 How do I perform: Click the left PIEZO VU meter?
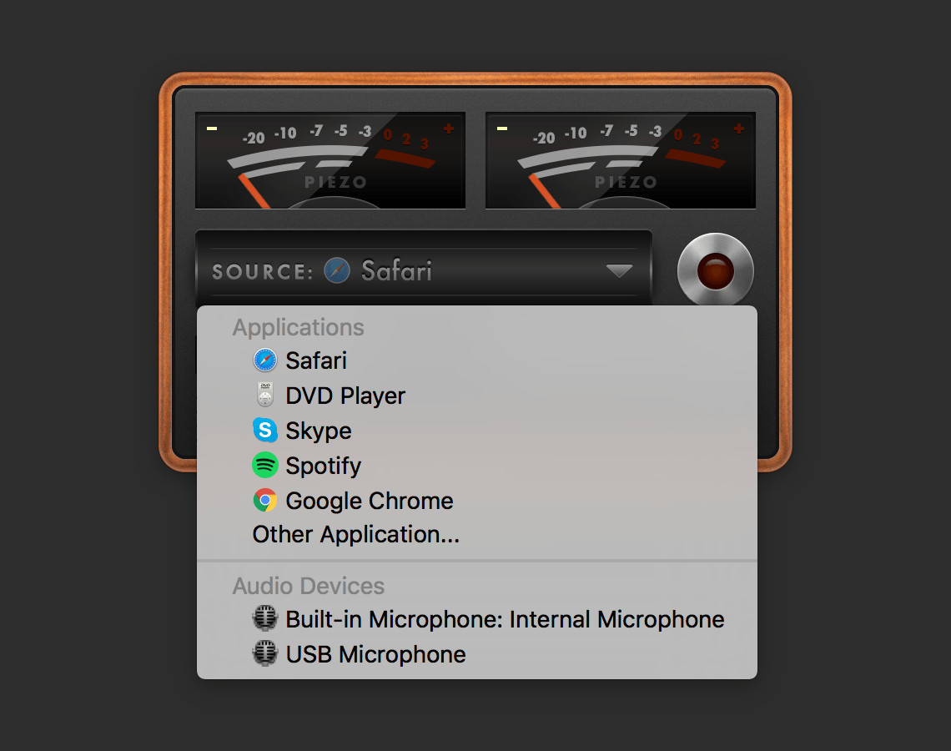coord(330,160)
